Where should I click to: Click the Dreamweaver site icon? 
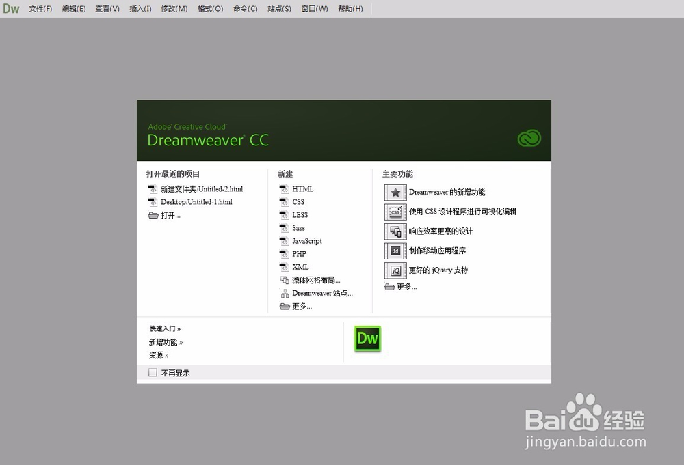click(x=285, y=293)
